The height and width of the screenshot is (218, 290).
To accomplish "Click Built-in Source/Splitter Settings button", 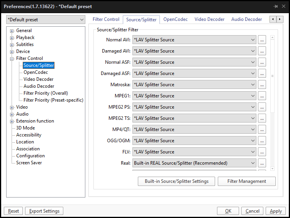I will coord(176,181).
